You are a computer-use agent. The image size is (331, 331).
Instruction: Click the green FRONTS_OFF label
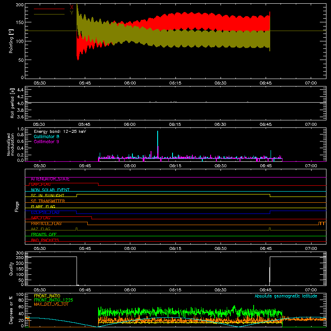click(44, 235)
